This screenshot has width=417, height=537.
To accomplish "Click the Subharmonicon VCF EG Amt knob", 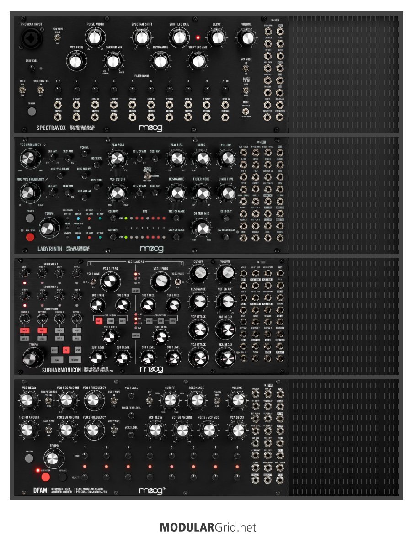I will point(225,301).
